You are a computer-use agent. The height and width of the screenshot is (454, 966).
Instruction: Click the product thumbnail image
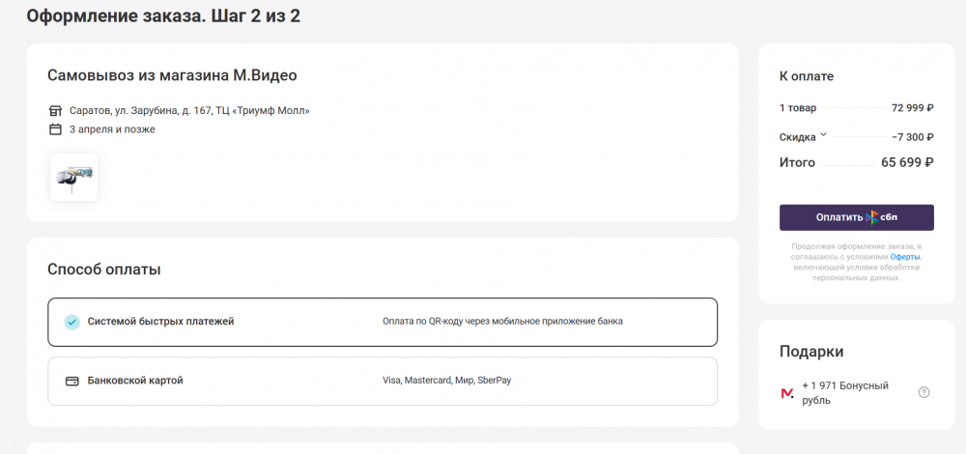74,178
